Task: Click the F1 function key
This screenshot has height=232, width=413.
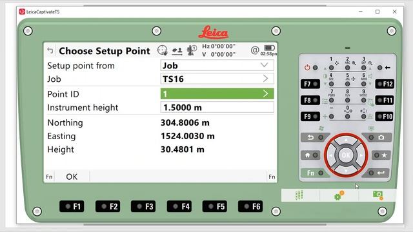Action: pos(72,206)
